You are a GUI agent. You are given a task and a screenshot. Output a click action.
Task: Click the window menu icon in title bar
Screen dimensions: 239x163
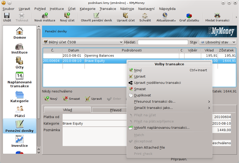coord(4,3)
